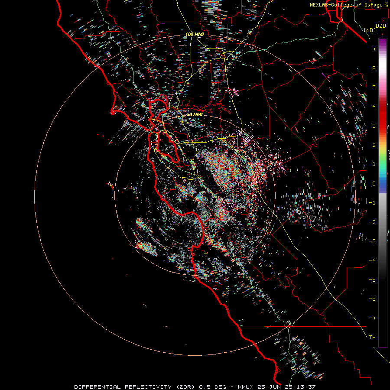
Task: Click the DZD label above color scale
Action: [x=381, y=26]
